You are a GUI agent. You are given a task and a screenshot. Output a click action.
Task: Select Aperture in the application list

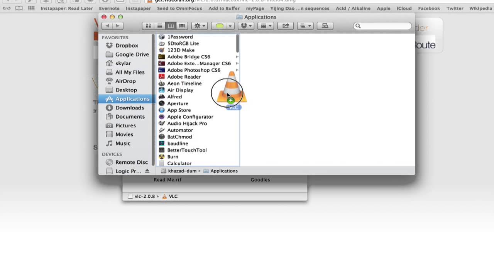click(178, 103)
